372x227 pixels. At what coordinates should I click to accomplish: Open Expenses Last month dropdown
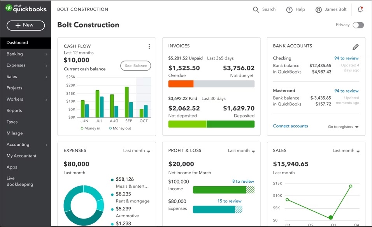pyautogui.click(x=137, y=151)
